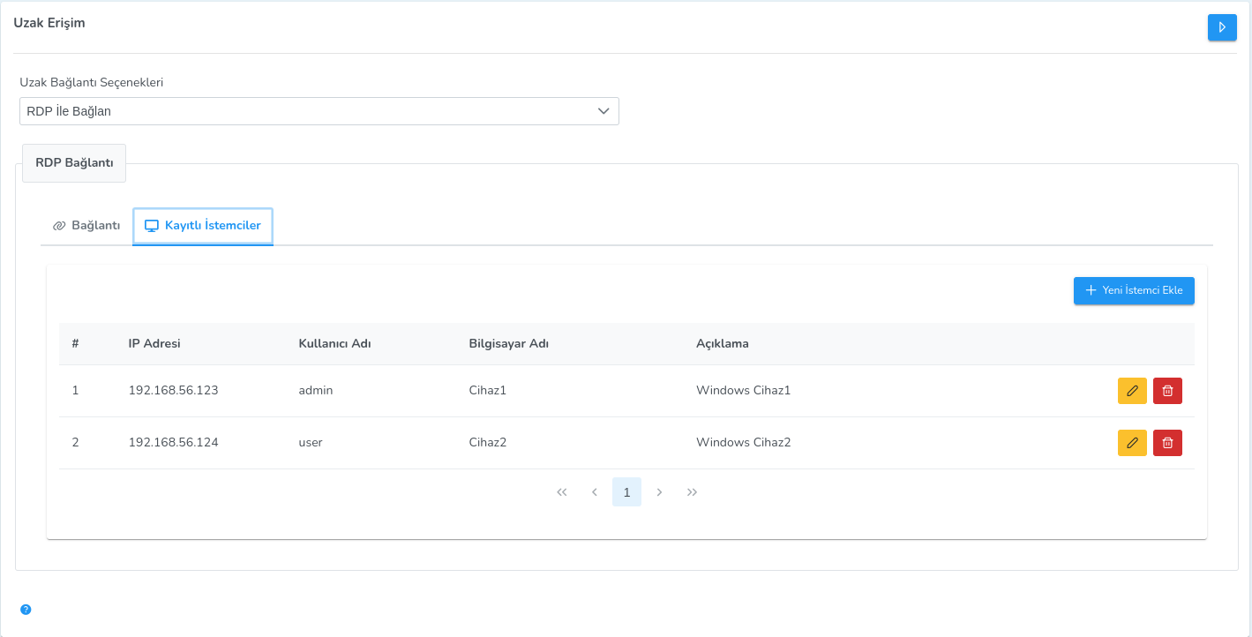The image size is (1252, 637).
Task: Delete the 192.168.56.124 client row
Action: point(1167,443)
